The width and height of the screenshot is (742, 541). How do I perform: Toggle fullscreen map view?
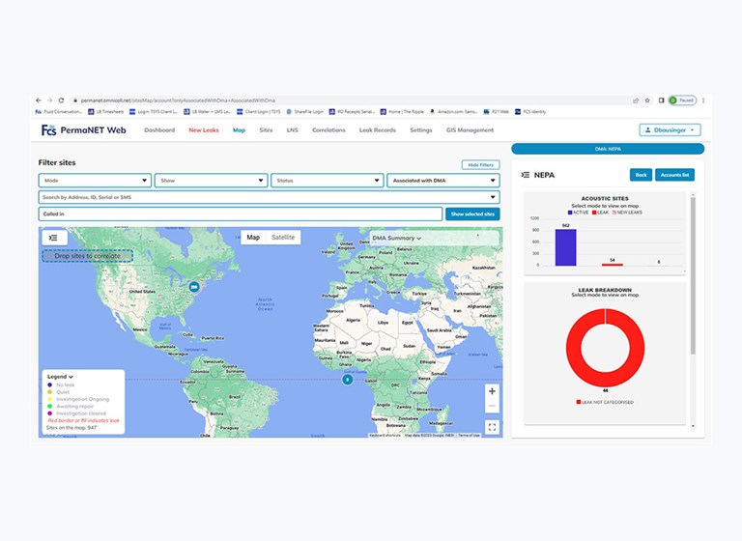[492, 426]
